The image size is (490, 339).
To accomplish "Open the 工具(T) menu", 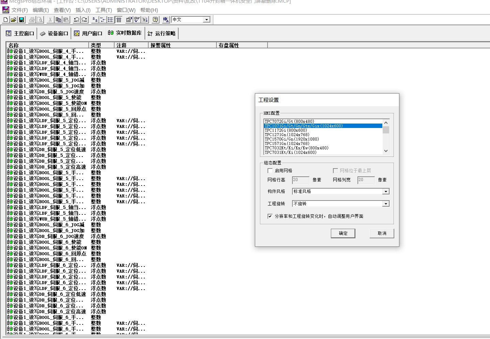I will click(x=104, y=10).
